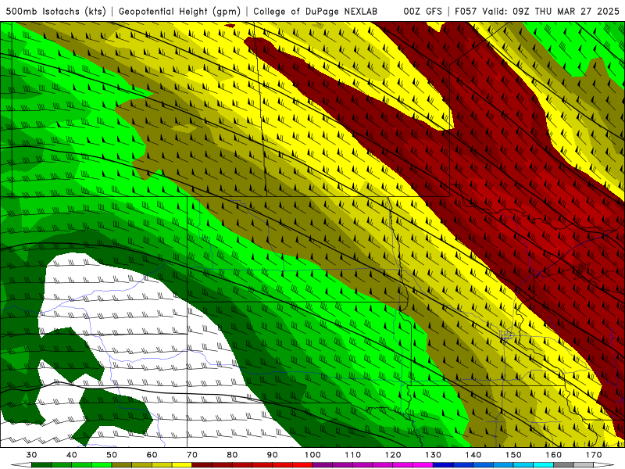Screen dimensions: 625x469
Task: Click the '110' legend value
Action: [353, 455]
